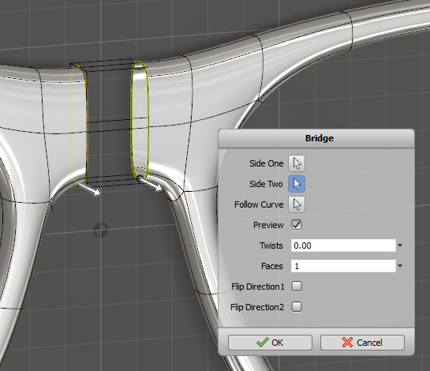Open the Twists dropdown arrow
430x371 pixels.
pyautogui.click(x=400, y=245)
